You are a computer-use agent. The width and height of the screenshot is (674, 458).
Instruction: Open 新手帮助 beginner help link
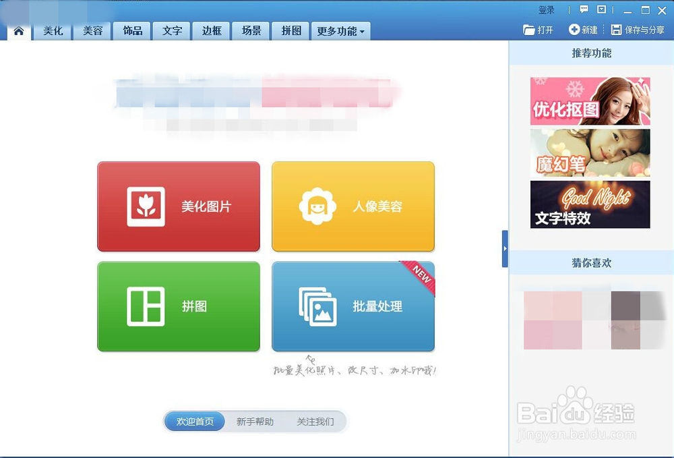(x=255, y=421)
